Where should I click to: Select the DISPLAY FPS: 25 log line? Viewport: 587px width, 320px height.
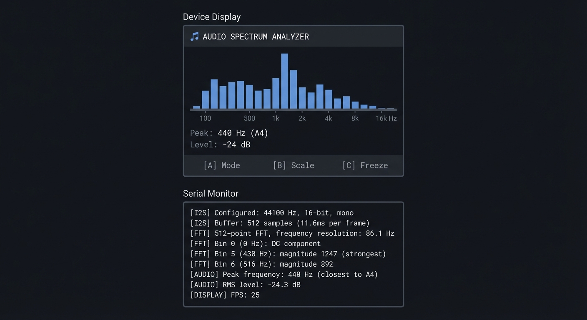coord(225,295)
